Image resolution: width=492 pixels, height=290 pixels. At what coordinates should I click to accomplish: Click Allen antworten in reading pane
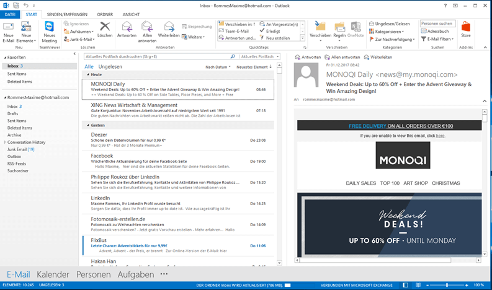tap(342, 57)
